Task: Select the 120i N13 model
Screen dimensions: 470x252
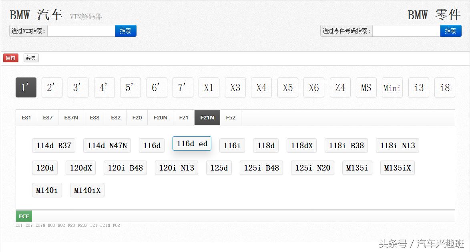Action: [177, 168]
